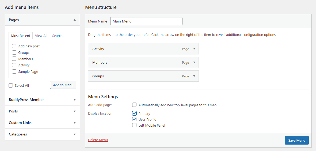This screenshot has height=151, width=316.
Task: Open Custom Links section arrow
Action: (75, 123)
